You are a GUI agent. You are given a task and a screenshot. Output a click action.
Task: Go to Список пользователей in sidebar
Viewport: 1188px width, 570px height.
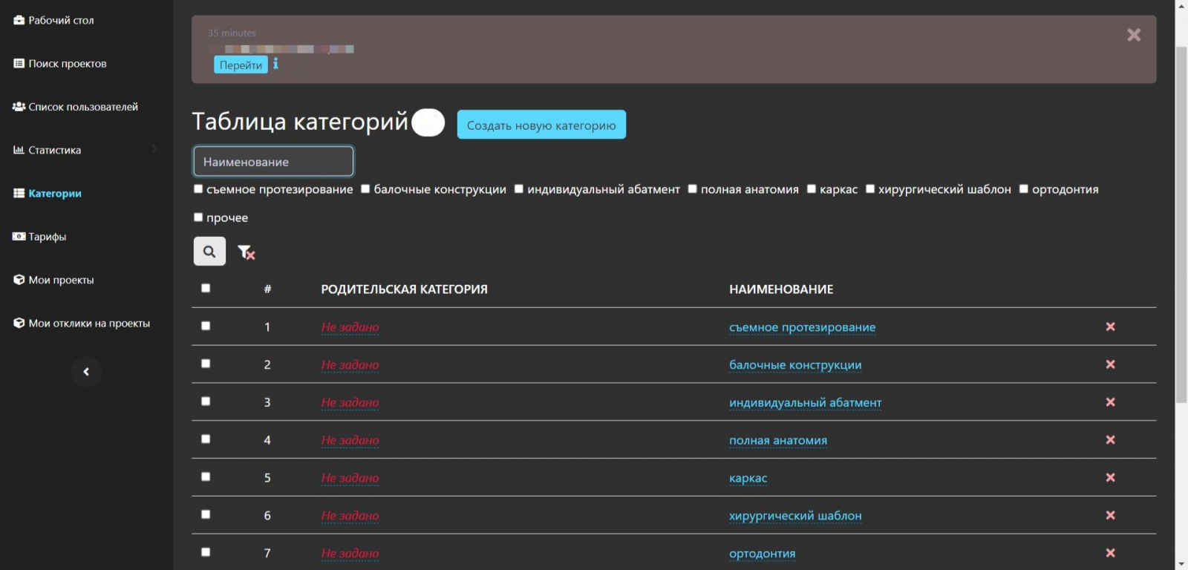[x=82, y=107]
